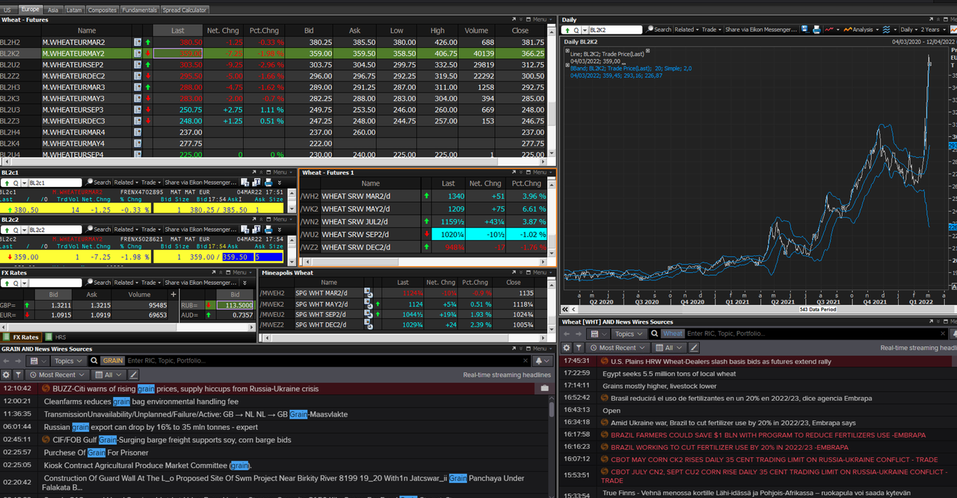The image size is (957, 498).
Task: Click the pencil highlight icon in GRAIN news toolbar
Action: [x=133, y=375]
